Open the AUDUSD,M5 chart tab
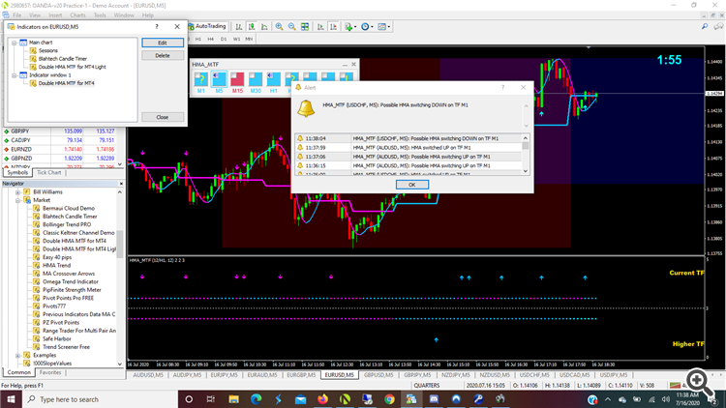Screen dimensions: 726x408 tap(148, 375)
